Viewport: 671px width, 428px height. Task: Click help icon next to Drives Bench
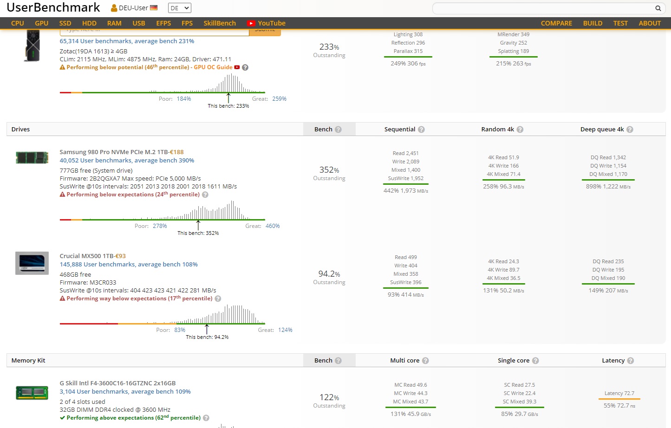[x=338, y=130]
